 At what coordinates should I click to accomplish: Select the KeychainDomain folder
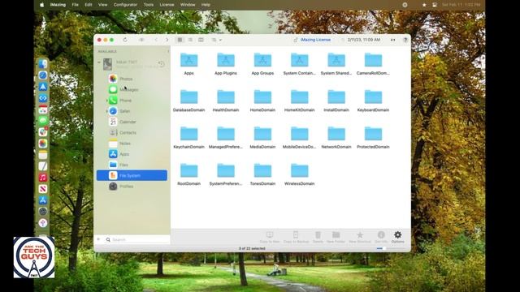(x=188, y=134)
